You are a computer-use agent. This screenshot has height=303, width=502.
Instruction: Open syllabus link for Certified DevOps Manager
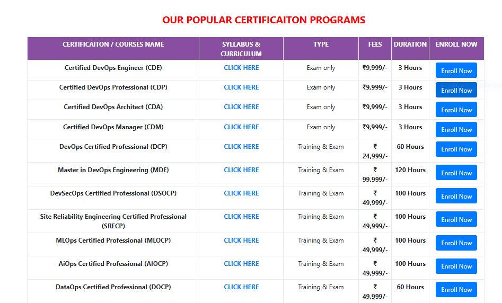click(x=241, y=127)
